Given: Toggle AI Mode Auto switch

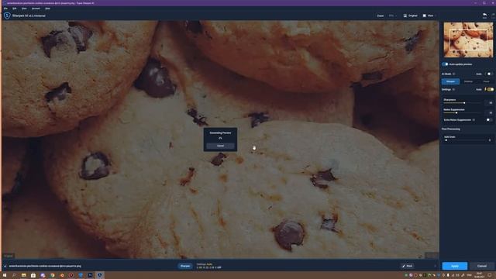Looking at the screenshot, I should tap(489, 74).
